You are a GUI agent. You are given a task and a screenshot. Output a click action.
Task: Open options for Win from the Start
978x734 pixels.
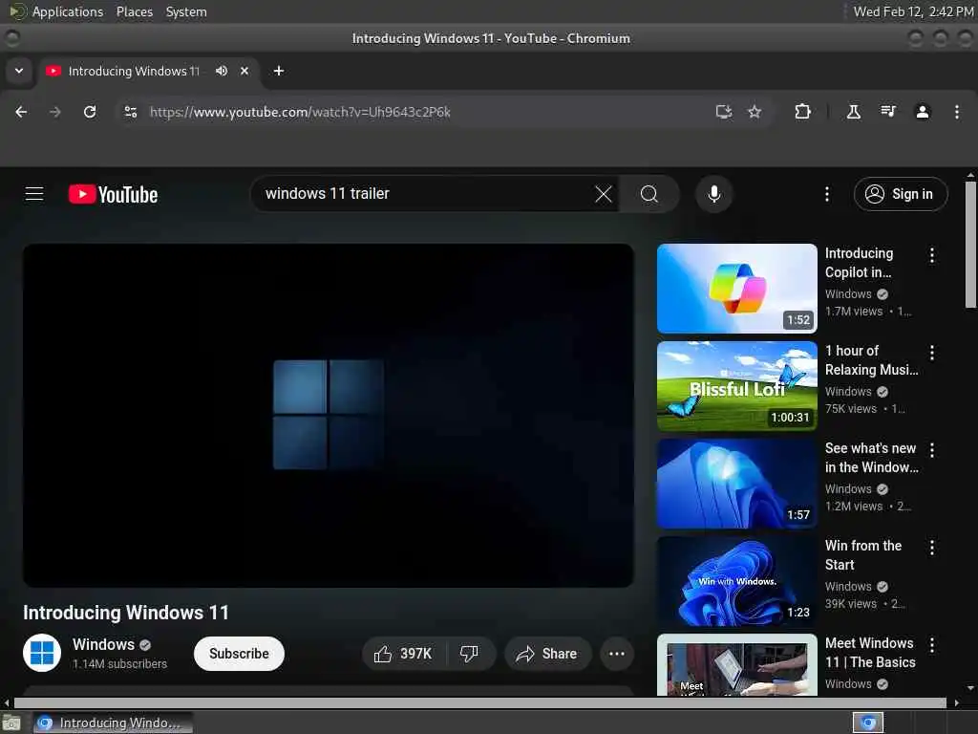(932, 548)
